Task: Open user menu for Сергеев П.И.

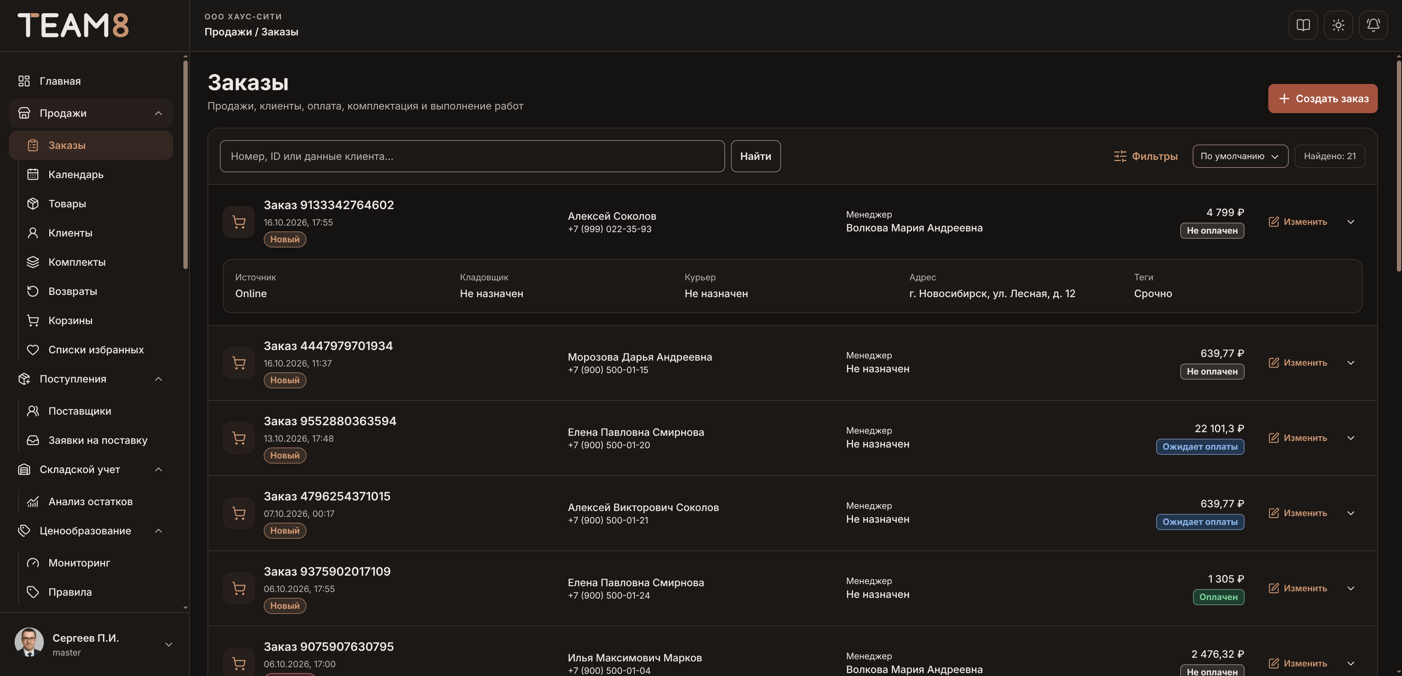Action: point(94,644)
